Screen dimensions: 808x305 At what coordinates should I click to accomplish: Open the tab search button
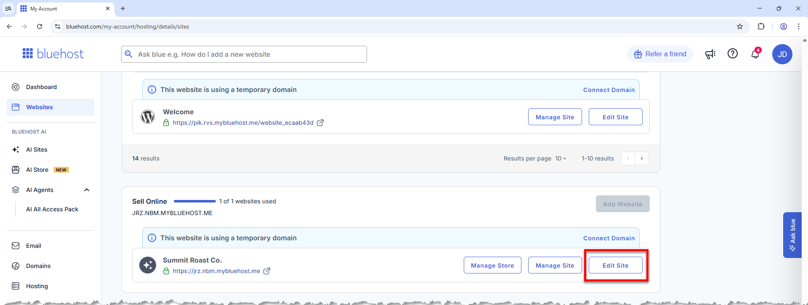coord(8,8)
